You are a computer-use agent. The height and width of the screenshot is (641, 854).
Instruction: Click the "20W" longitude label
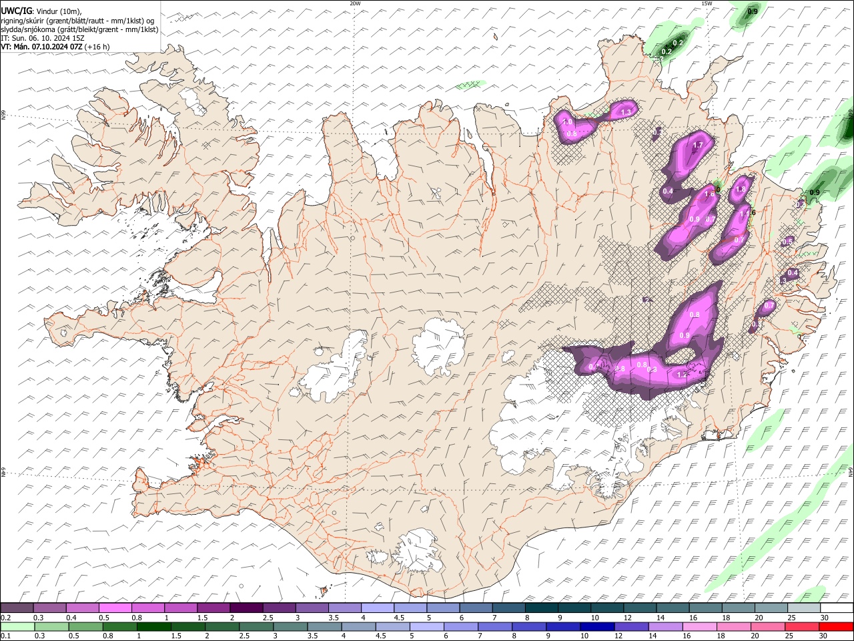pyautogui.click(x=355, y=3)
